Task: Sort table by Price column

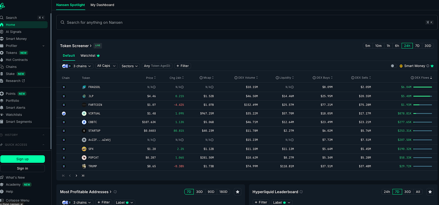Action: click(151, 78)
